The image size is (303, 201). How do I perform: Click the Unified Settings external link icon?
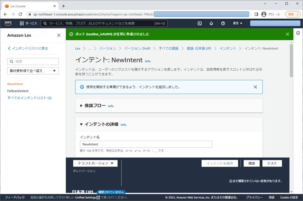click(98, 197)
